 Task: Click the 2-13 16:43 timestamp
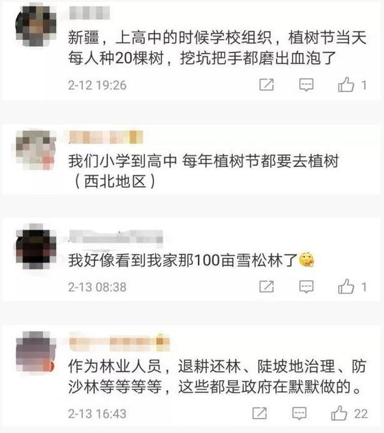click(x=97, y=414)
